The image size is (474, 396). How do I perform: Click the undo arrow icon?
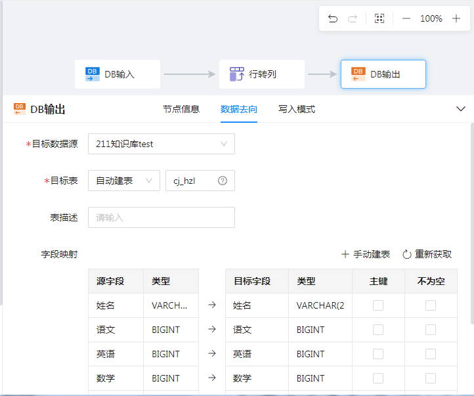[333, 18]
